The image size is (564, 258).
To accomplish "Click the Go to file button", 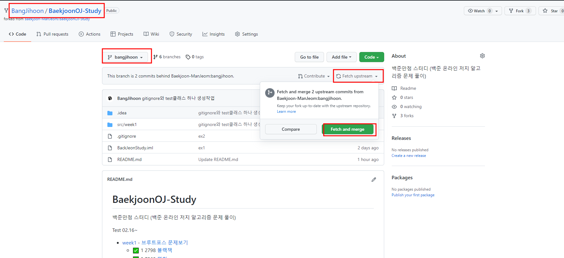I will (x=309, y=57).
